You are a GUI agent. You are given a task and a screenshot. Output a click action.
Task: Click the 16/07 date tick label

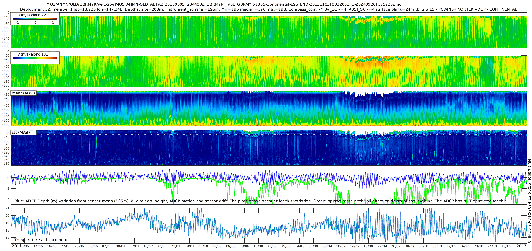pyautogui.click(x=148, y=246)
